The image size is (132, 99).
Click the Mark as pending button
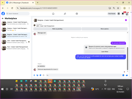coord(57,29)
